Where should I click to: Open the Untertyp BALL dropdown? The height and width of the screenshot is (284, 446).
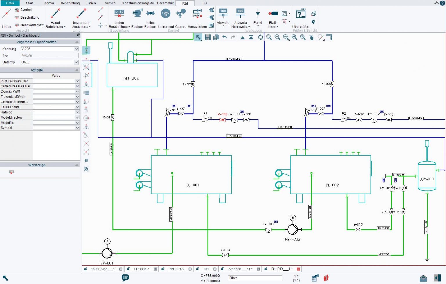coord(76,62)
